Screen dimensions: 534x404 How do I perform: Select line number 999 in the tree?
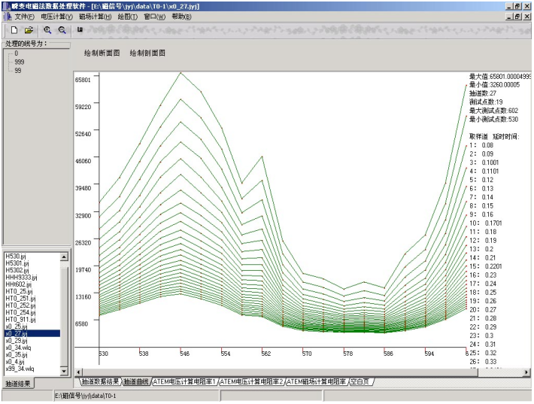tap(19, 62)
